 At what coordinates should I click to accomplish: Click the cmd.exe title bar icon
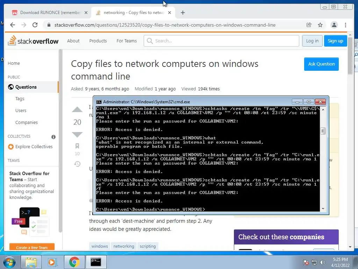pos(99,102)
